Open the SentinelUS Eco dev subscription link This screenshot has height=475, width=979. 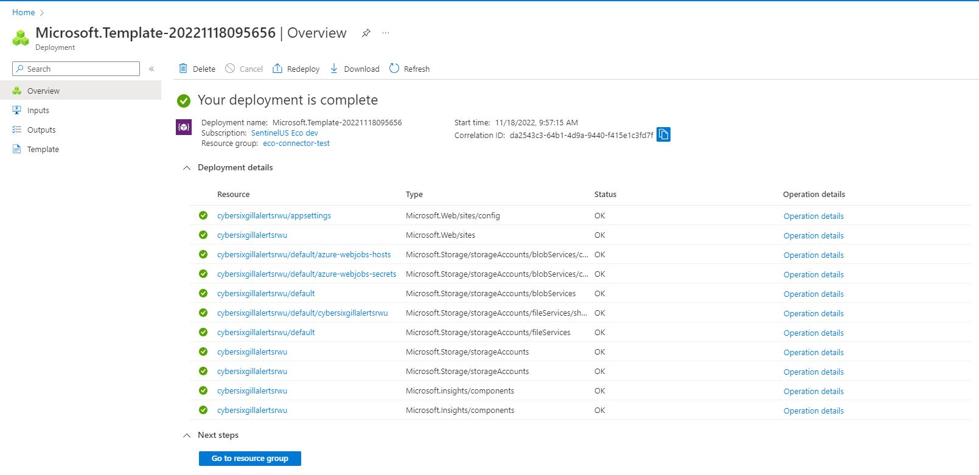pos(285,133)
